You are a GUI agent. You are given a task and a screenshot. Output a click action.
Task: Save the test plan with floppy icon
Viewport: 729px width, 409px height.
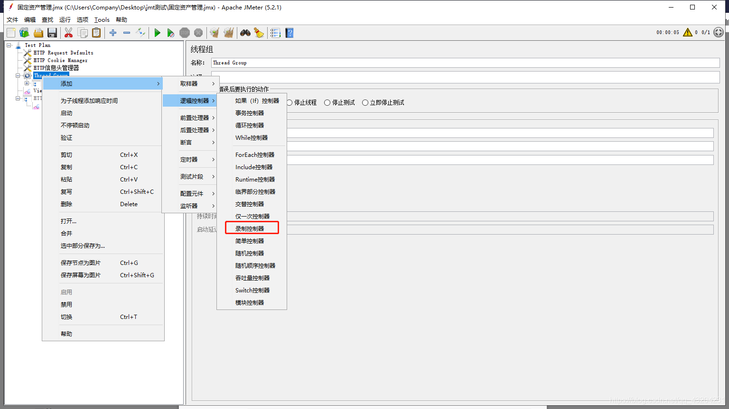tap(52, 33)
